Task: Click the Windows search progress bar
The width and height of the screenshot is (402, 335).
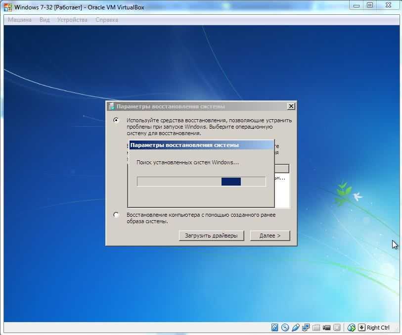Action: pos(201,182)
